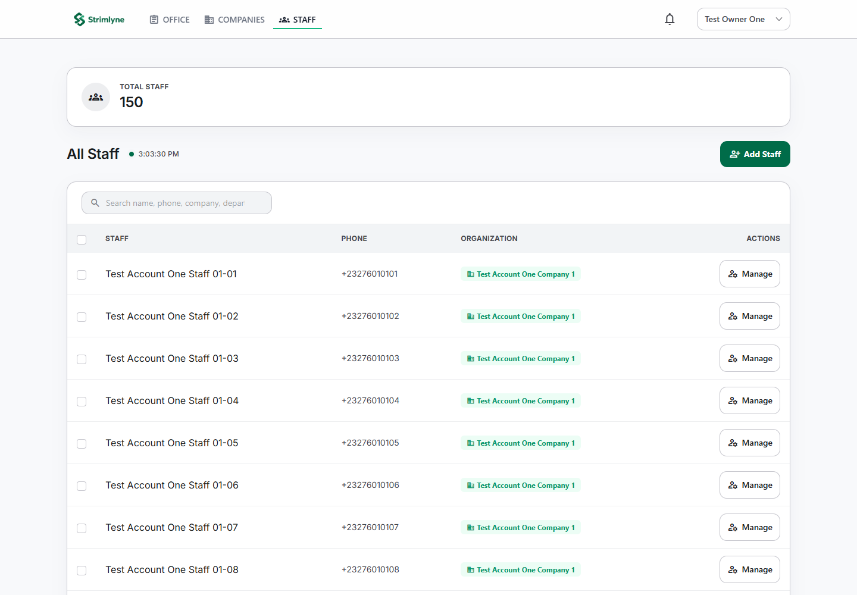Image resolution: width=857 pixels, height=595 pixels.
Task: Click Manage on Staff 01-07 row
Action: (750, 527)
